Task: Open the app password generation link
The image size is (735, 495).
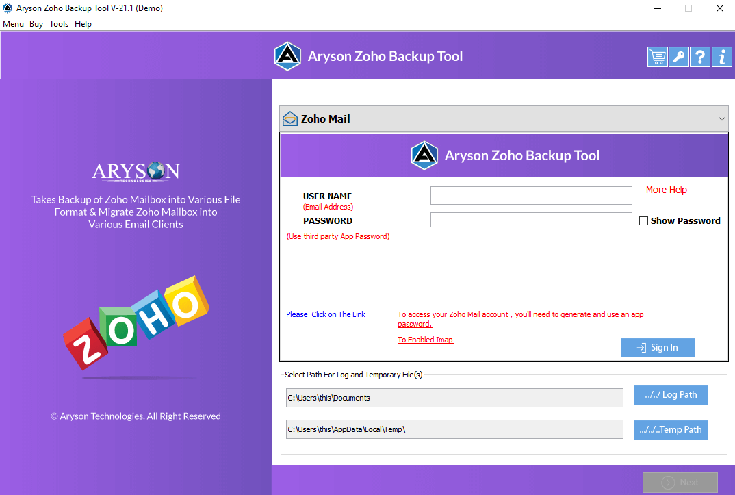Action: pos(521,319)
